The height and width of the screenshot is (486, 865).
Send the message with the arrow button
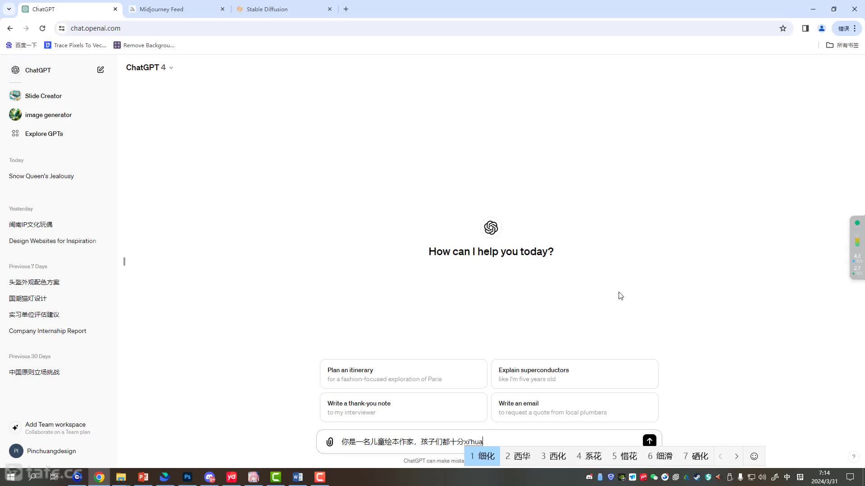point(649,441)
